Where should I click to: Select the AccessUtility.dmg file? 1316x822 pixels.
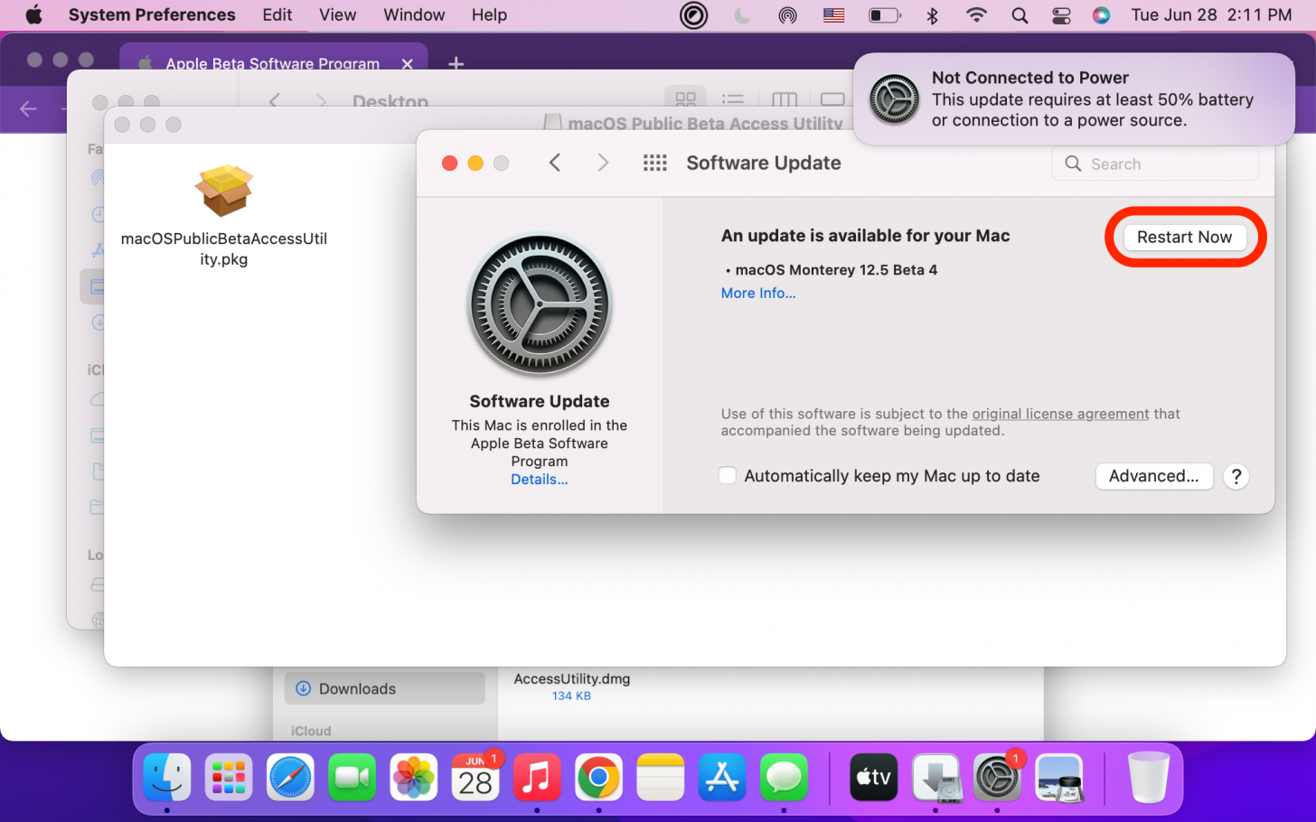pos(571,679)
